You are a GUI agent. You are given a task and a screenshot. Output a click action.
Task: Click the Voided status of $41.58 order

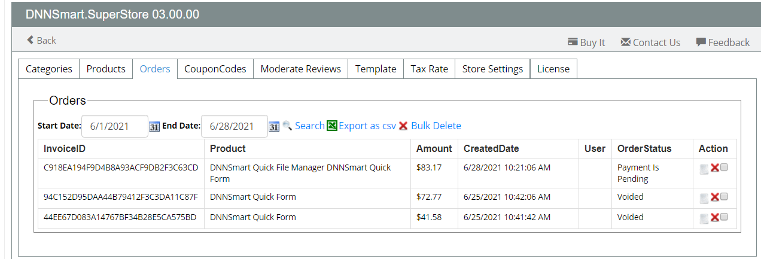(x=631, y=217)
